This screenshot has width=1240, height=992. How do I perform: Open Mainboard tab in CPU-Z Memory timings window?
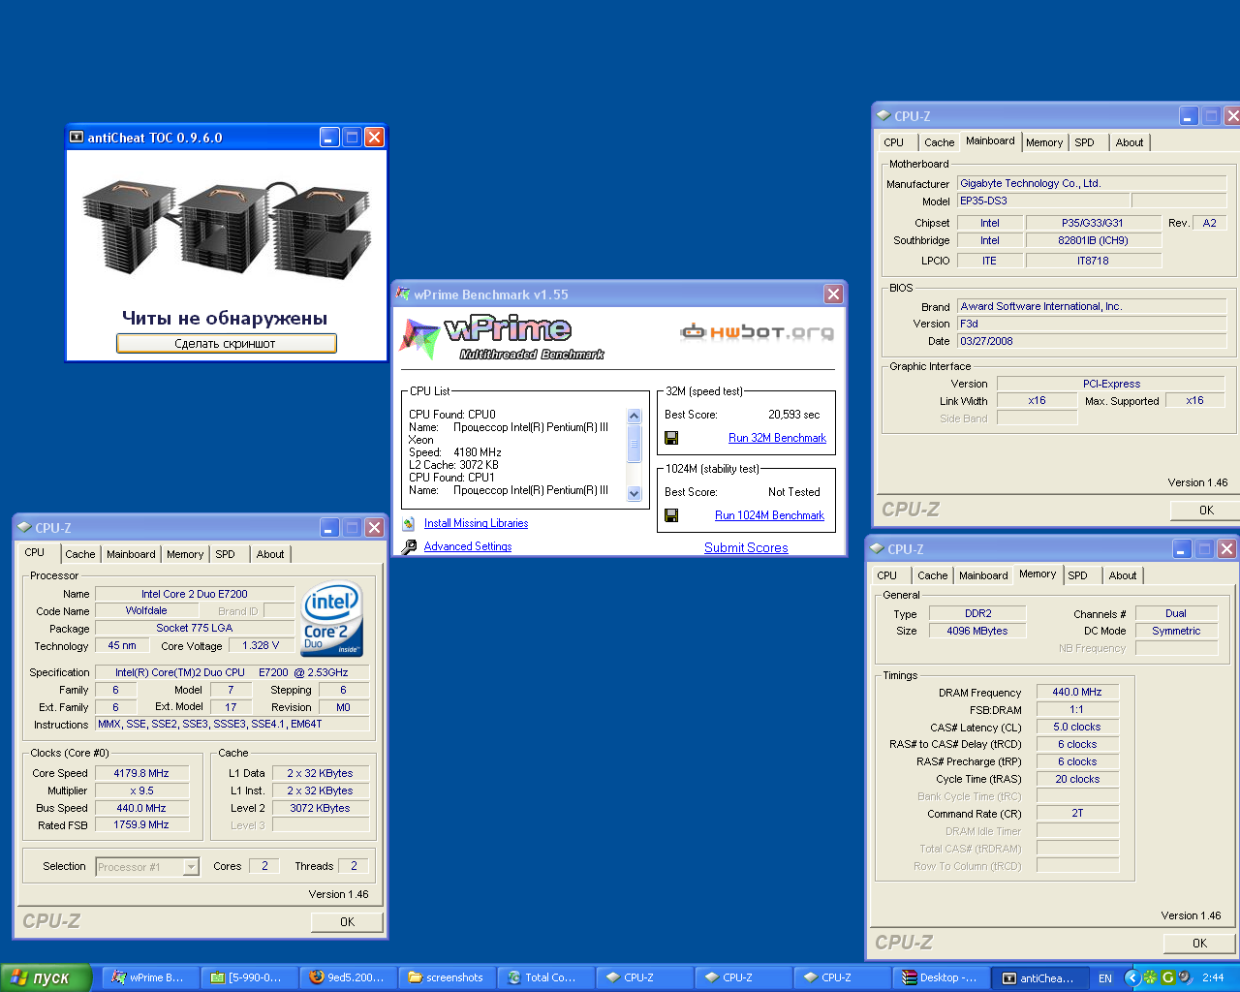point(983,575)
